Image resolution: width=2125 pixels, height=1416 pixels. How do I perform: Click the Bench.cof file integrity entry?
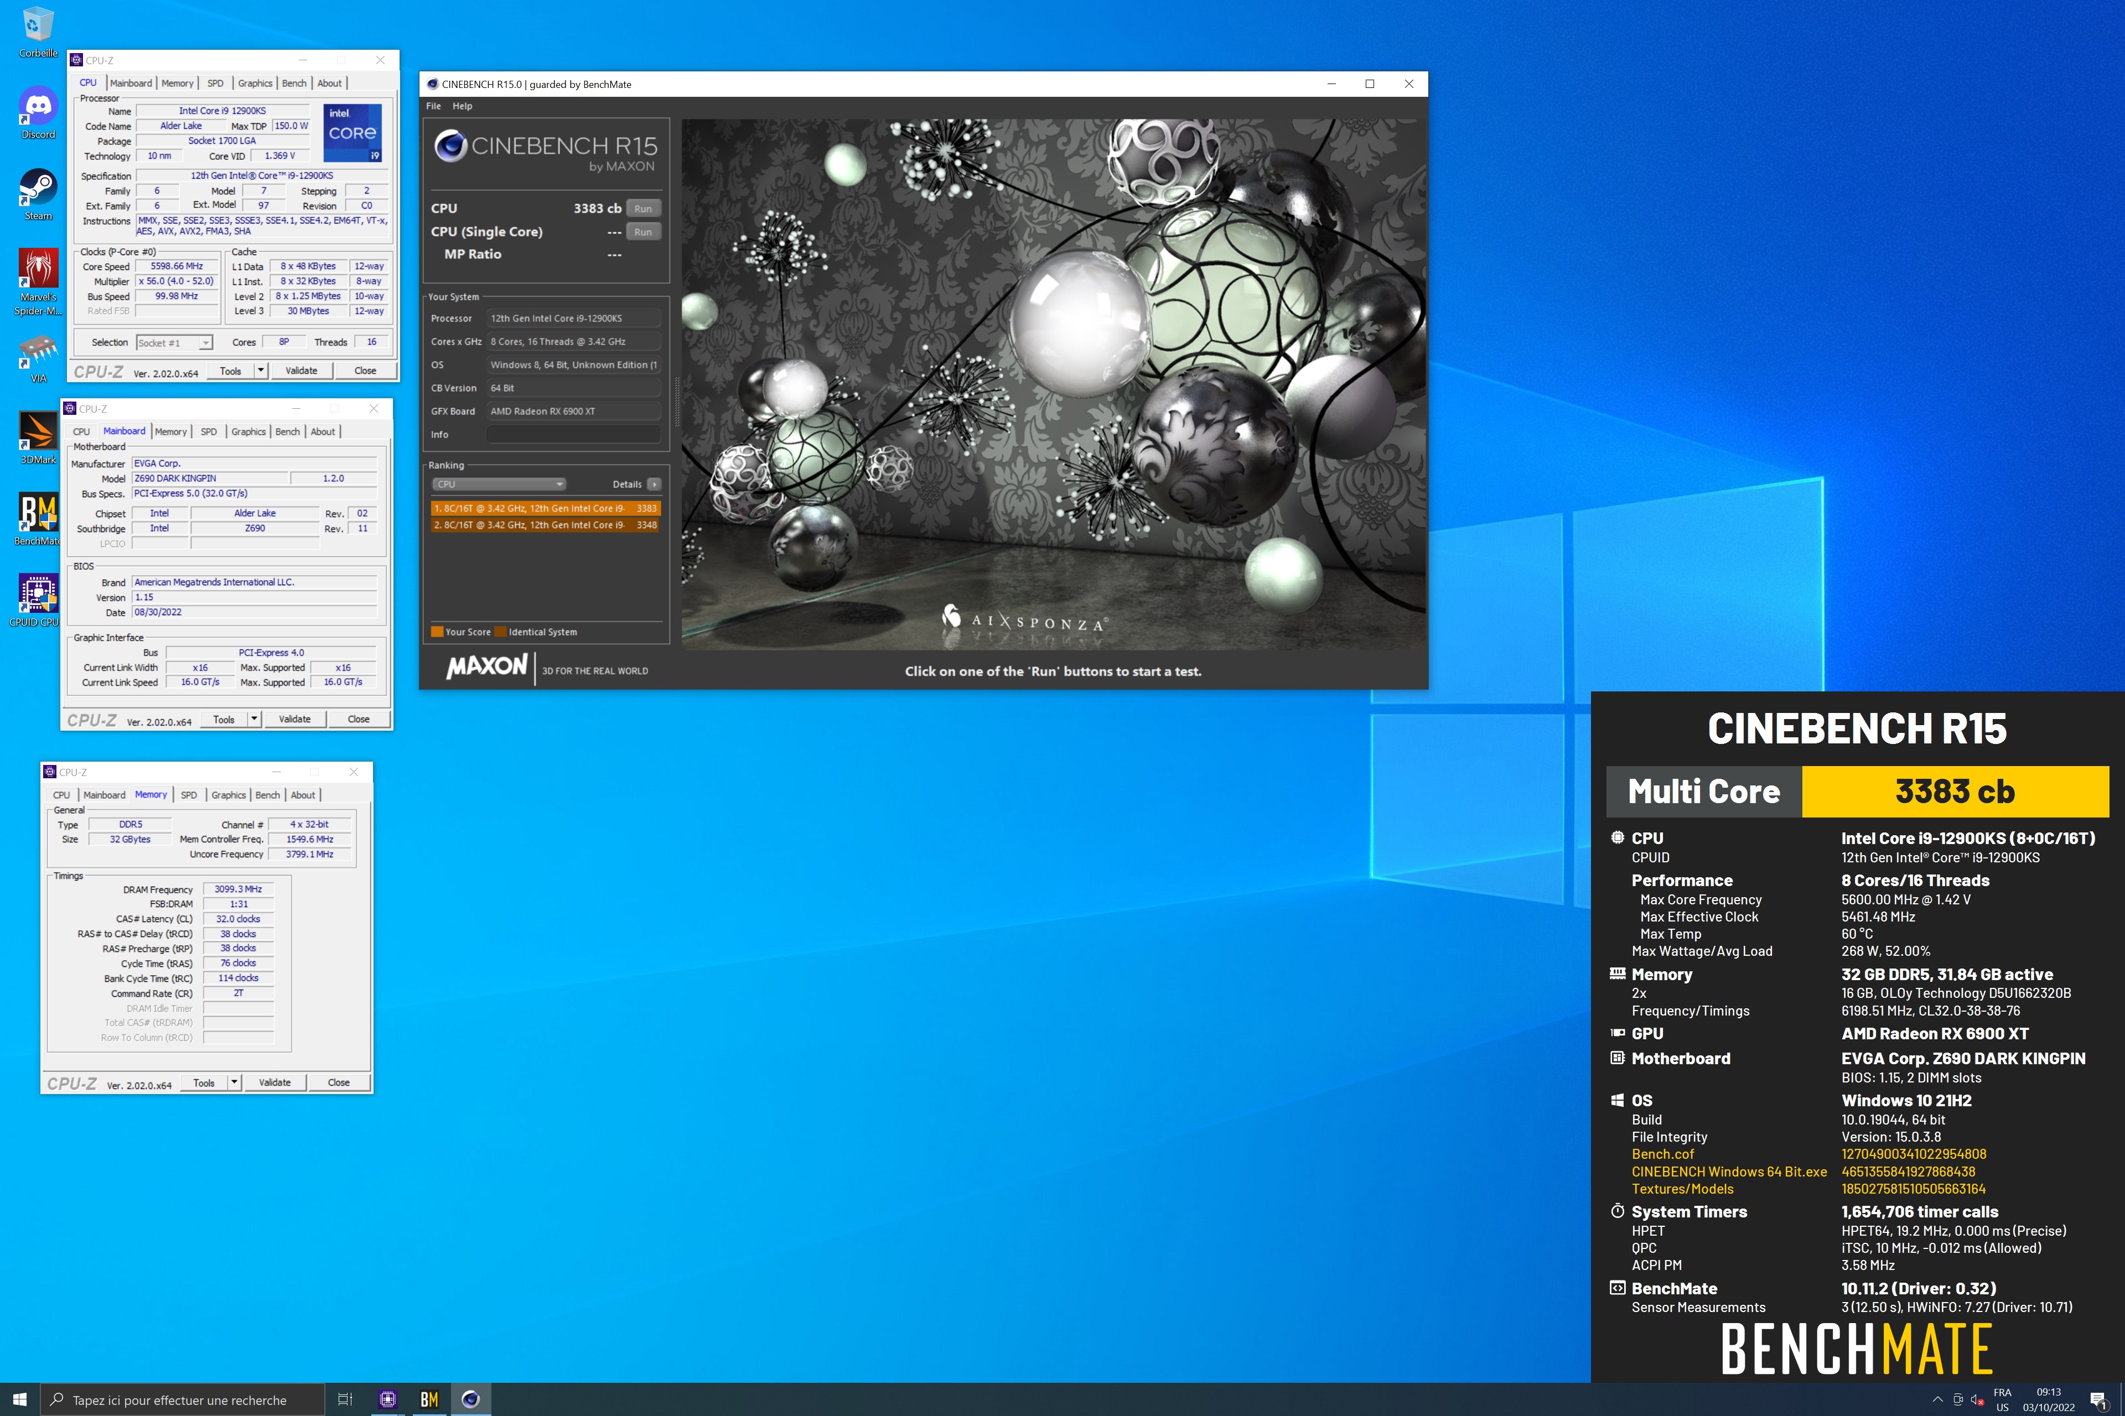coord(1662,1154)
